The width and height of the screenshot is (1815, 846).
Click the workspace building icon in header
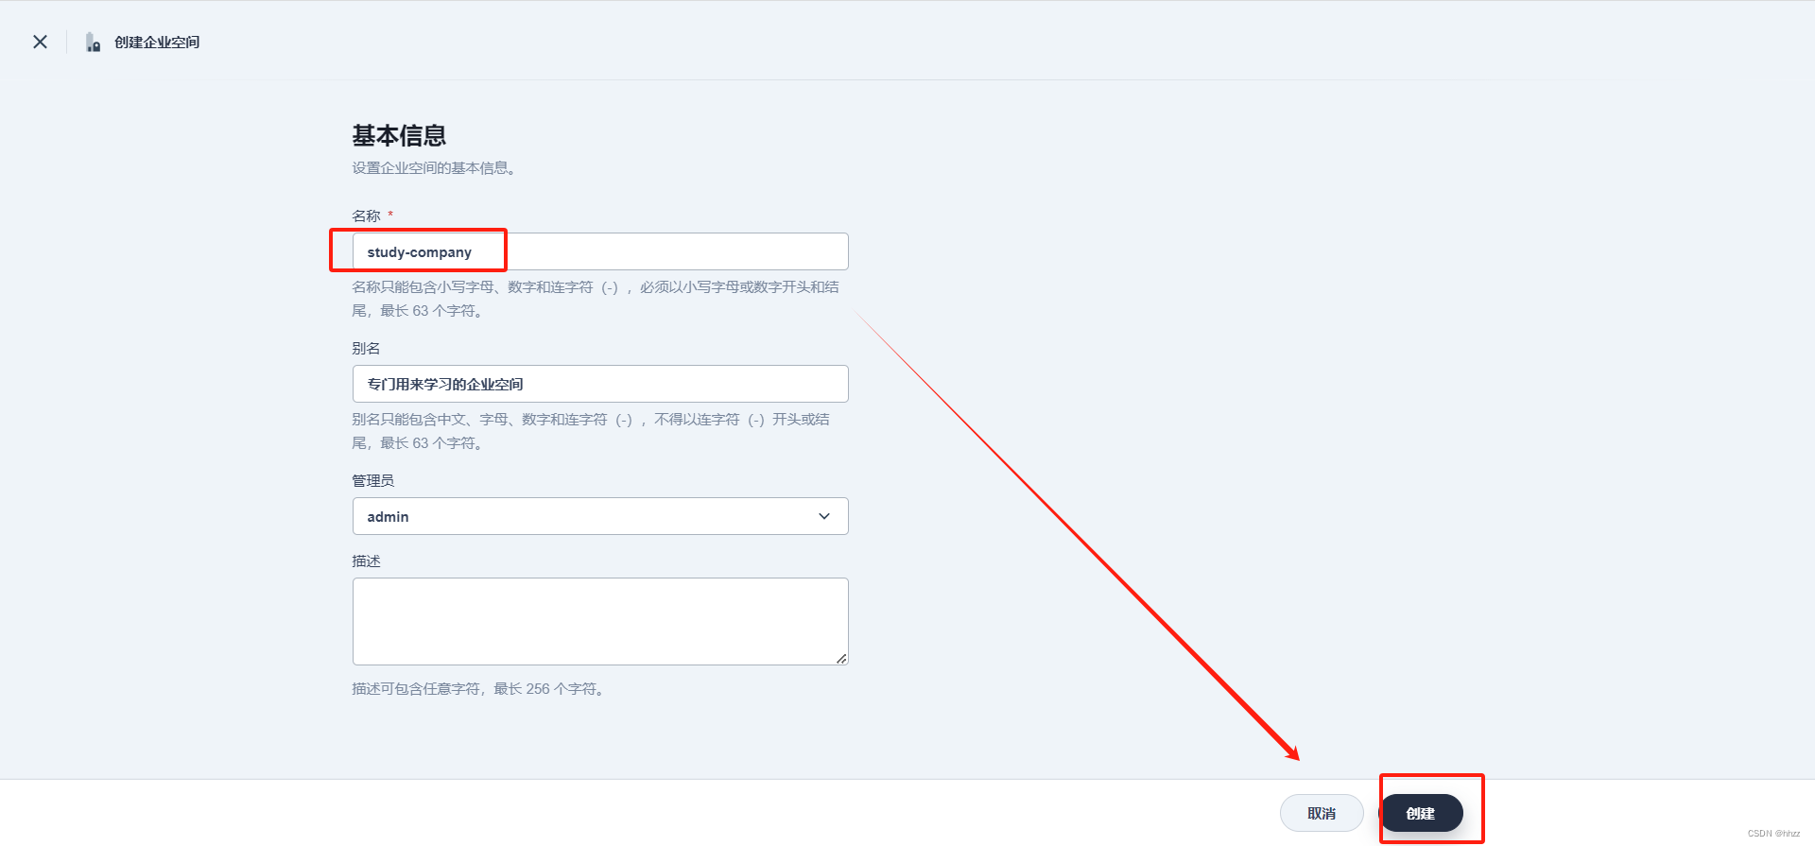[x=93, y=42]
